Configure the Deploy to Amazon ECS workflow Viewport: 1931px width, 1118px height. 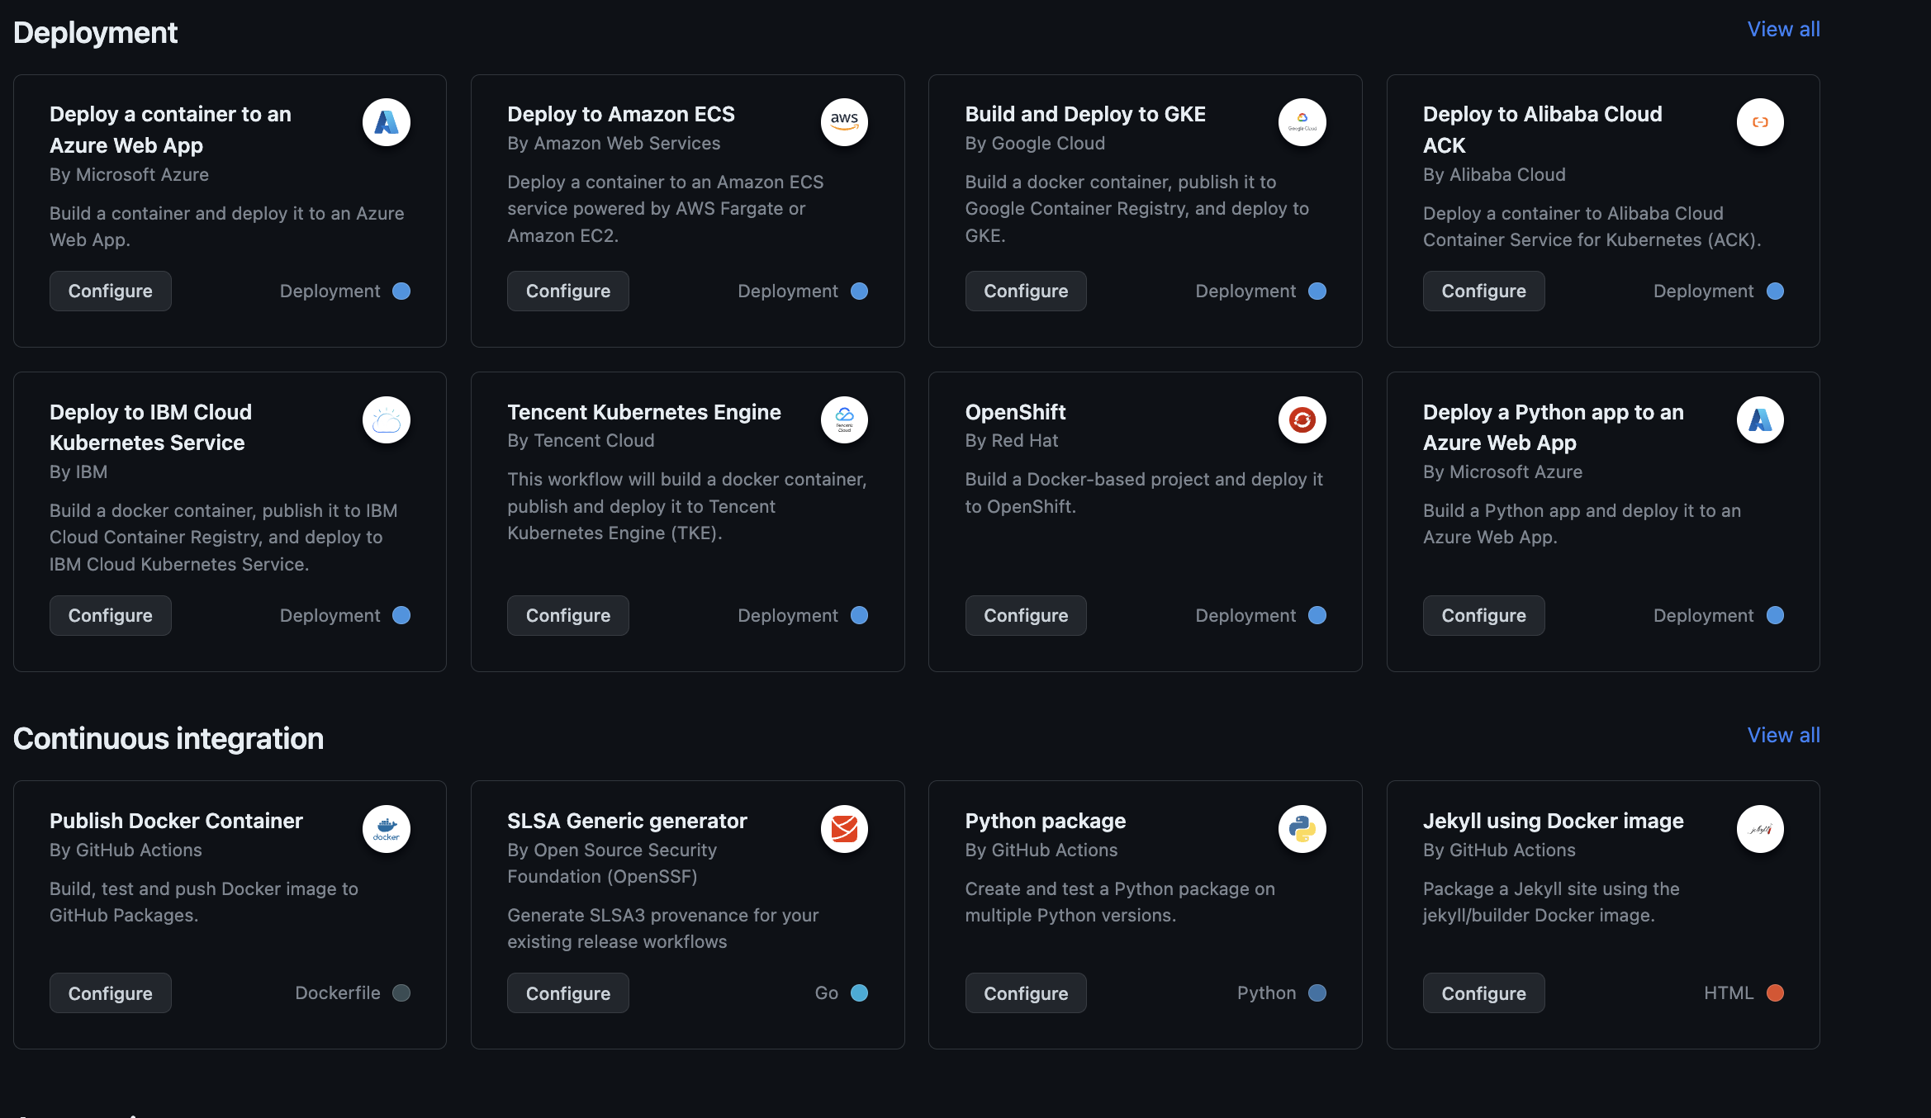(567, 291)
